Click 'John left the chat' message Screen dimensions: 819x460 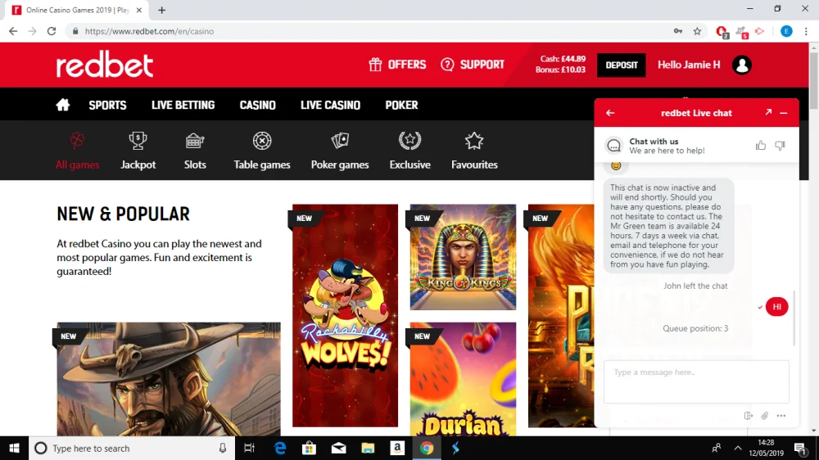(695, 286)
